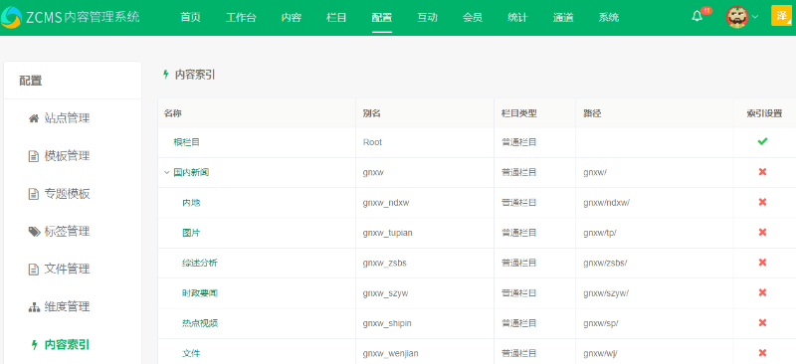The height and width of the screenshot is (364, 796).
Task: Click the yellow 泽 site switcher
Action: 781,15
